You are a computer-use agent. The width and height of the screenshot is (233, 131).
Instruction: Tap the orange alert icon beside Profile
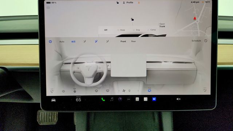pyautogui.click(x=139, y=3)
